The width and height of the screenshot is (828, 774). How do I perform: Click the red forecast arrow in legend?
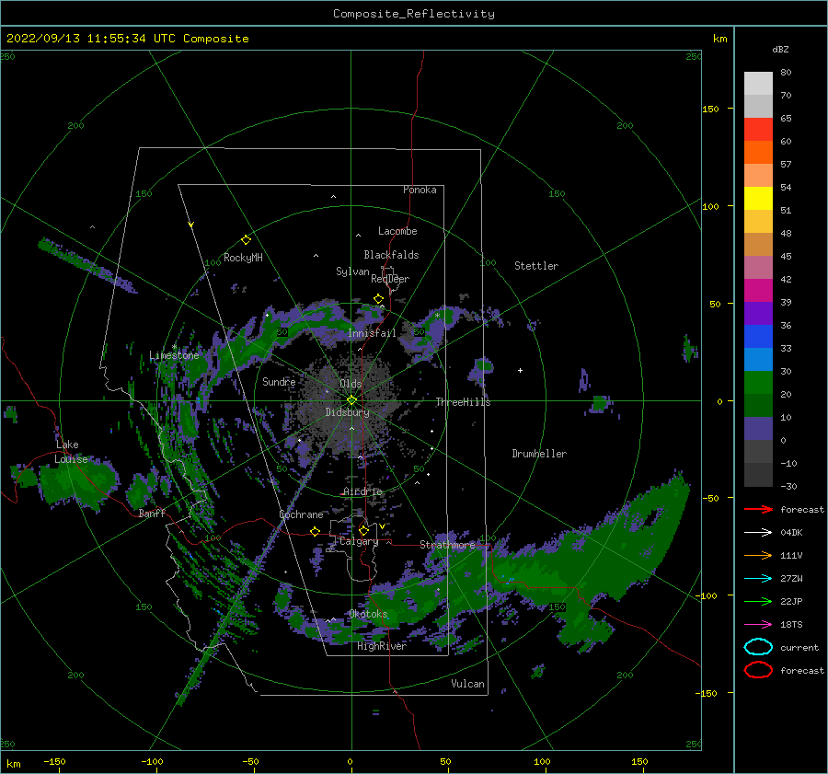(758, 509)
